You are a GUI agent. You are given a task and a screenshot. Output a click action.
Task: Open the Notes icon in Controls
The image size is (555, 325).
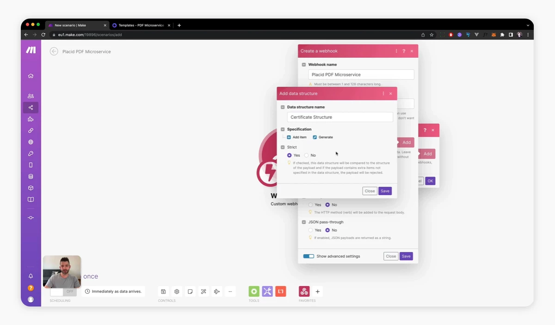[x=190, y=292]
